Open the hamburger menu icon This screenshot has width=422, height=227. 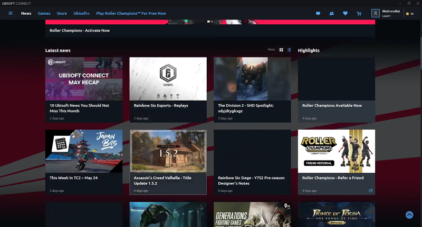[x=11, y=13]
